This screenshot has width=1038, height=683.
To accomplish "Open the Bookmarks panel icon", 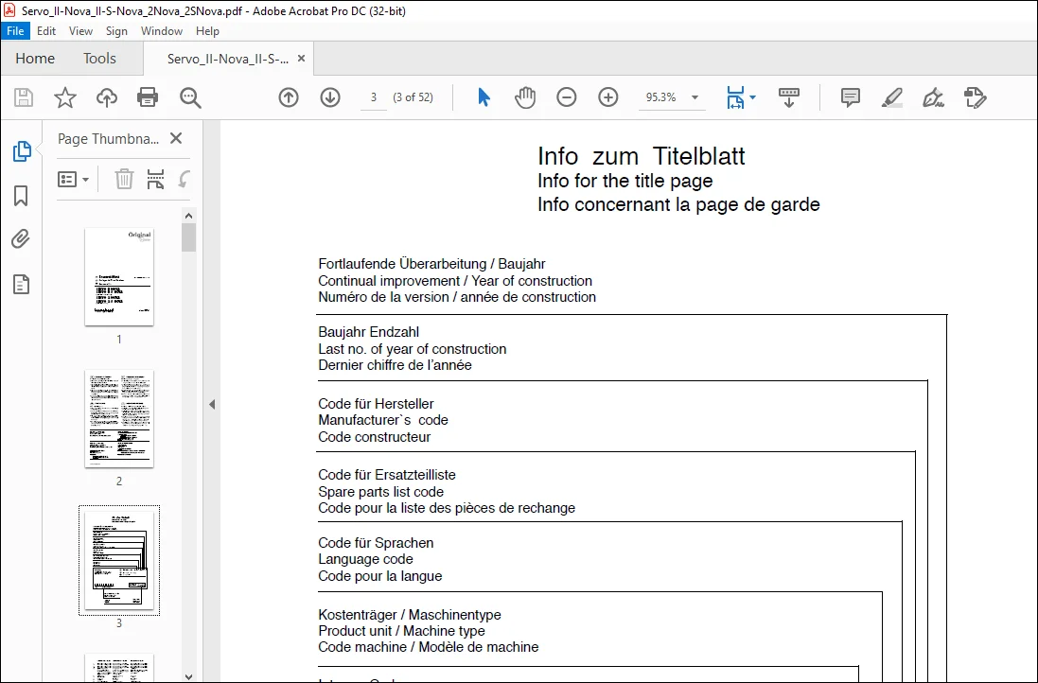I will (21, 196).
